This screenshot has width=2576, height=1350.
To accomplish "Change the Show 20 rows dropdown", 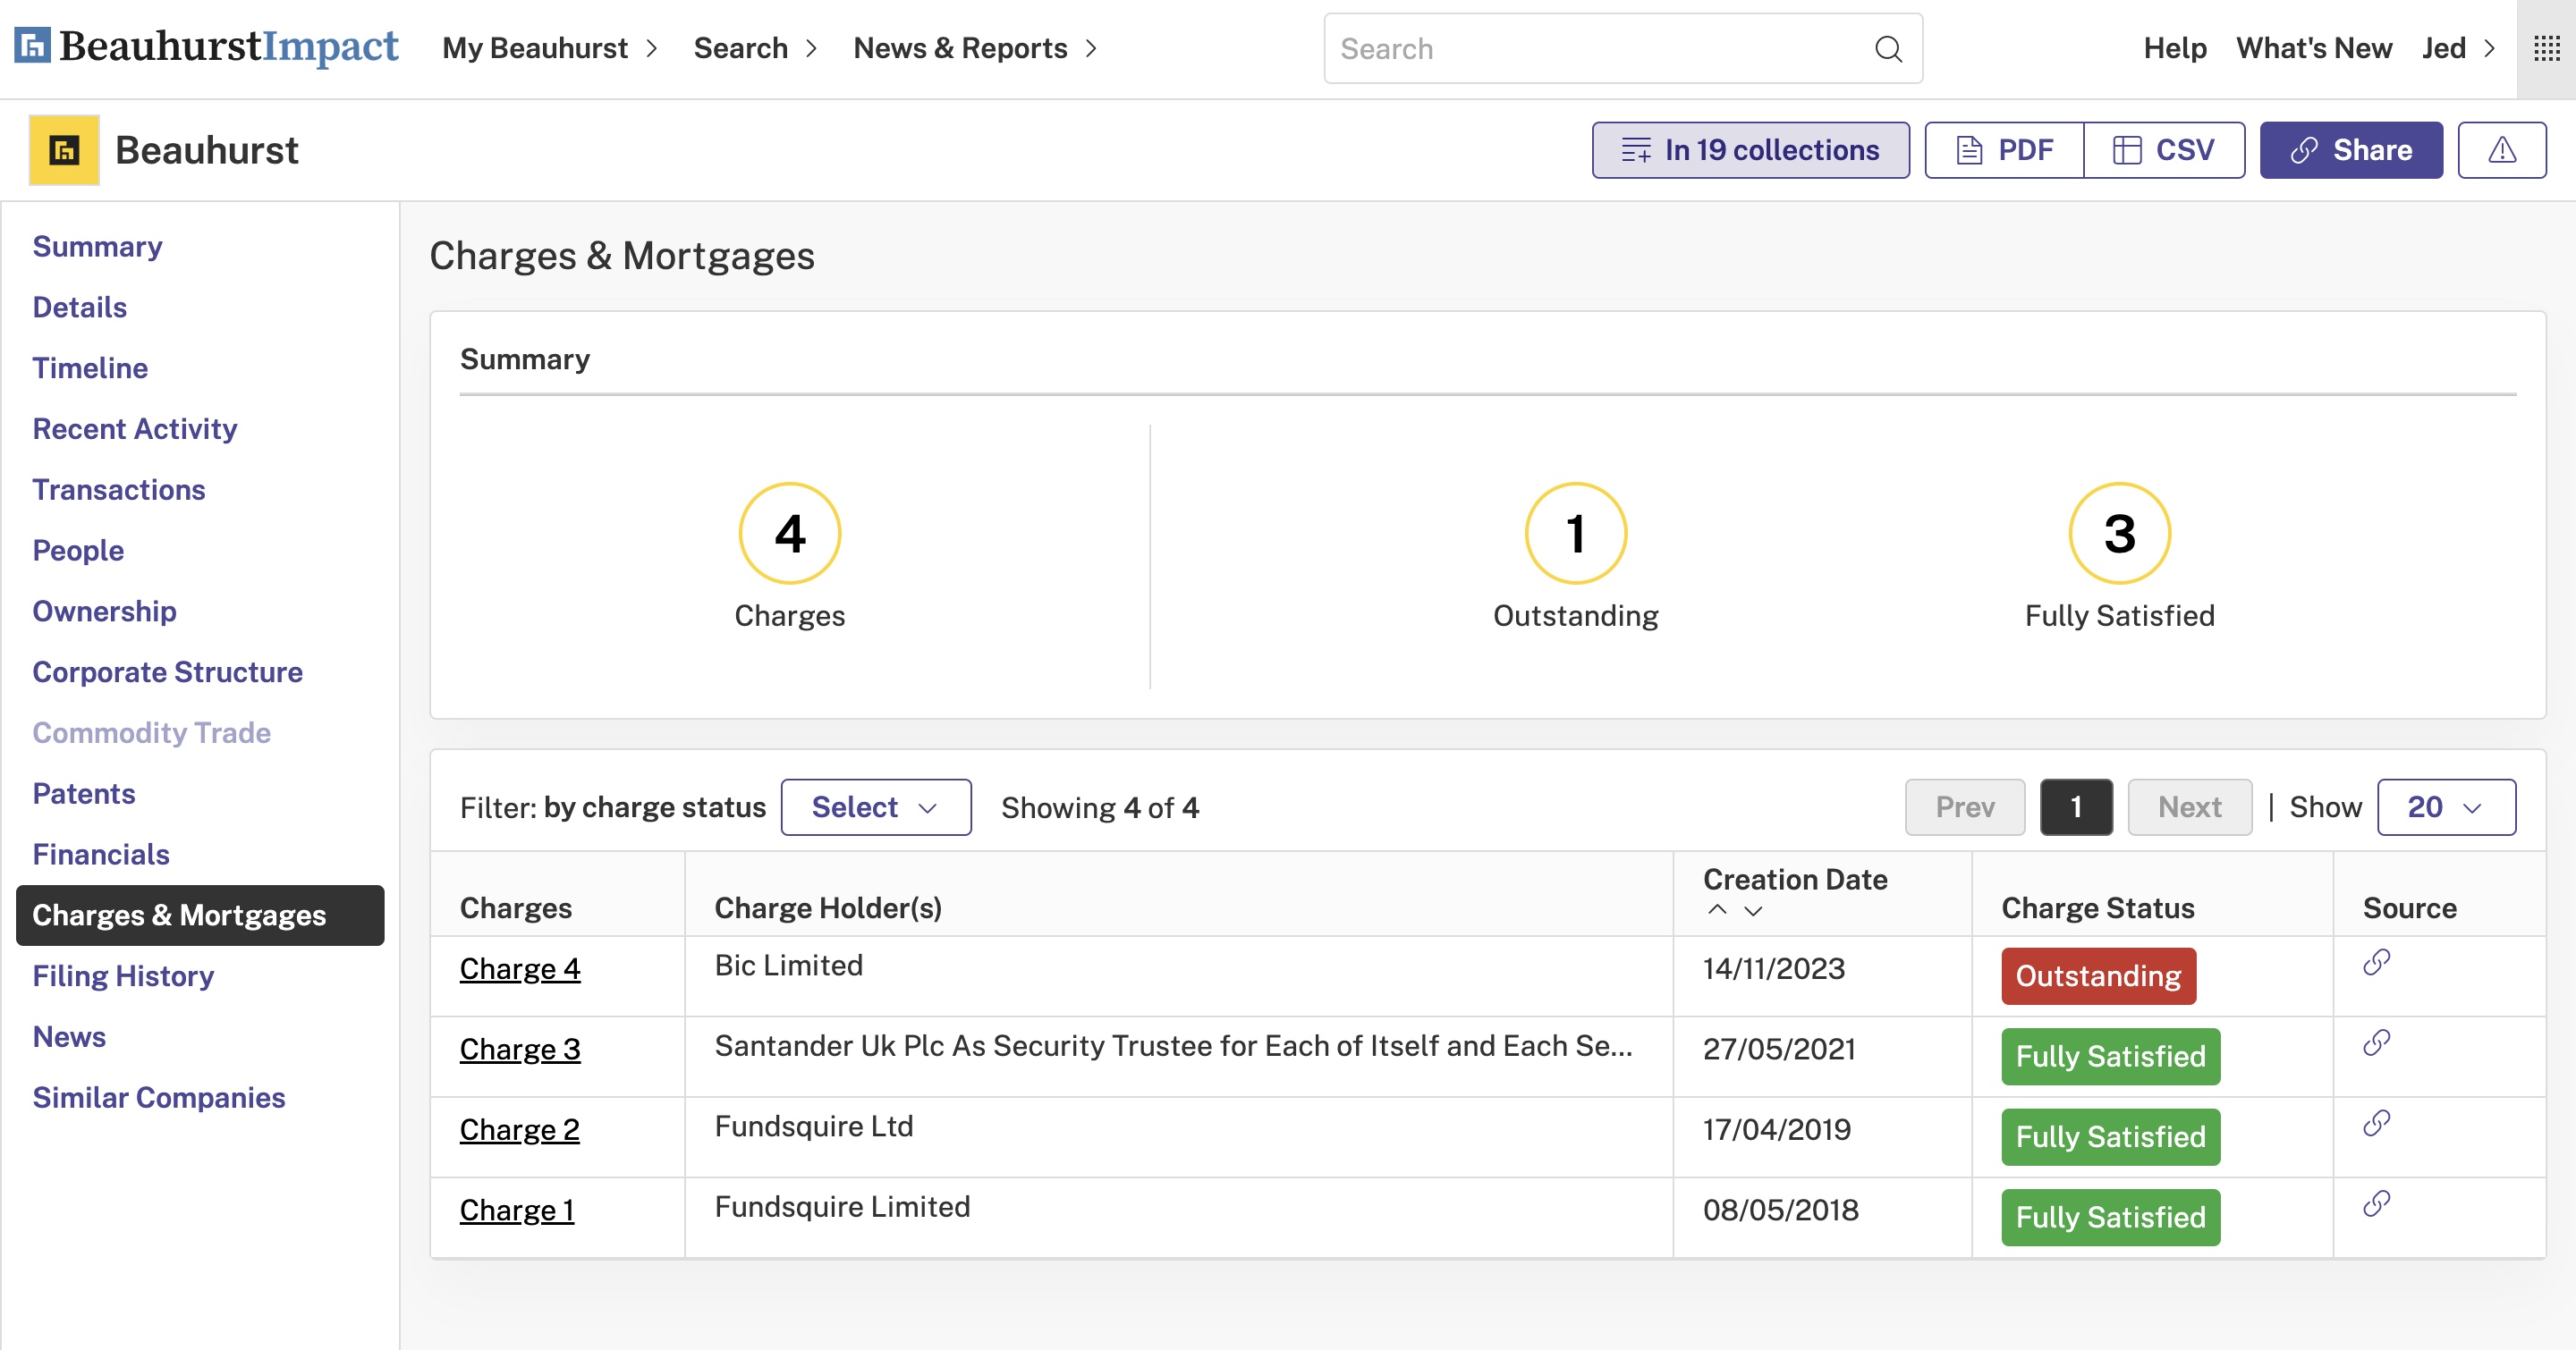I will [x=2446, y=807].
